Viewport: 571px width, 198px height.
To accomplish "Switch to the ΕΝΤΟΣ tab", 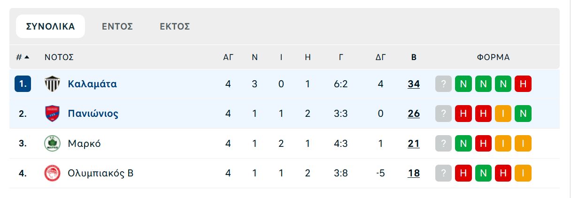I will click(117, 26).
